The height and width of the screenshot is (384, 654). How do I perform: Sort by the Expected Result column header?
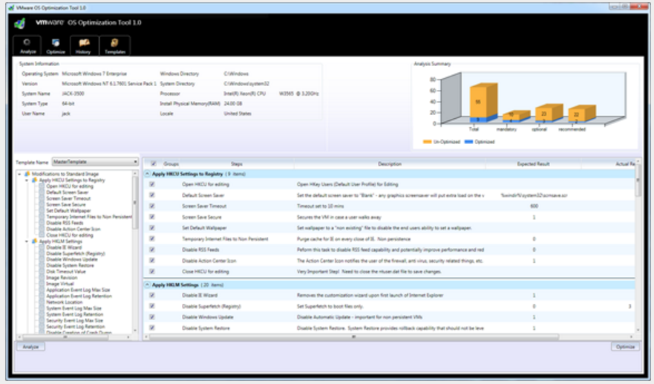[533, 164]
